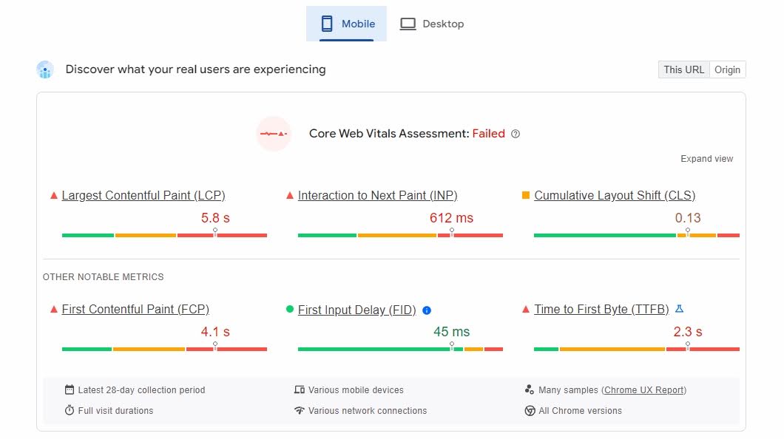This screenshot has height=439, width=784.
Task: Open the Core Web Vitals help tooltip
Action: (516, 134)
